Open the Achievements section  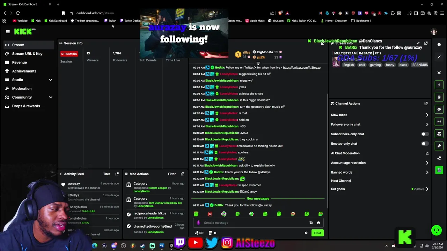pos(28,71)
